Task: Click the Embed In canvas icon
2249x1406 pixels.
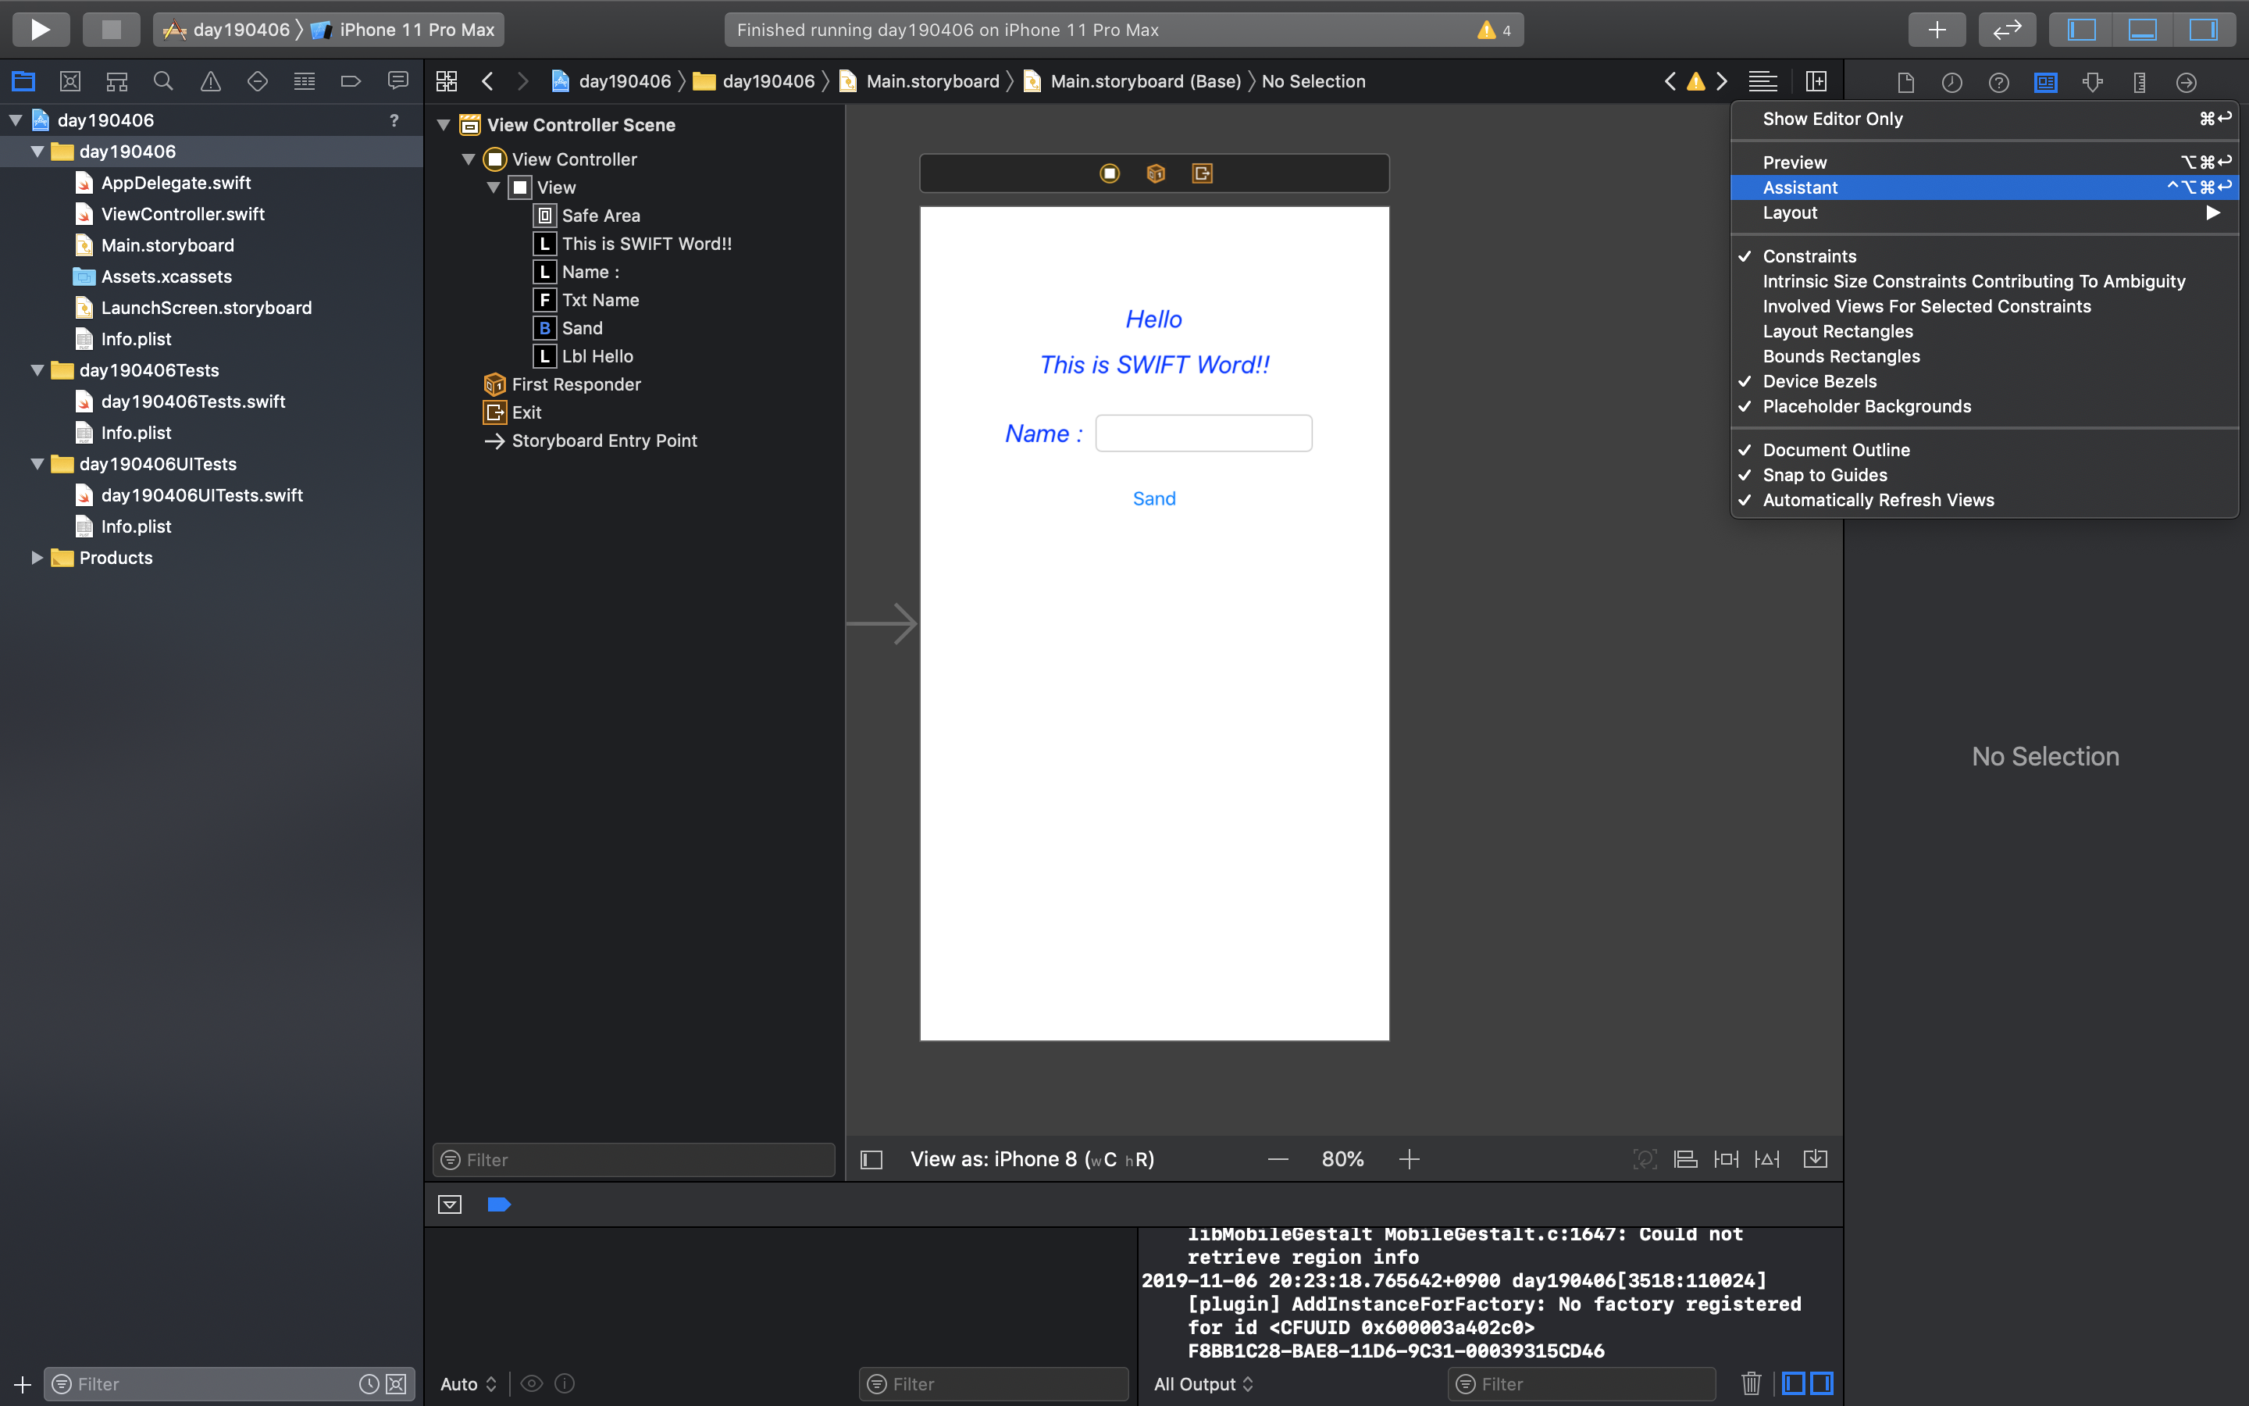Action: pos(1815,1158)
